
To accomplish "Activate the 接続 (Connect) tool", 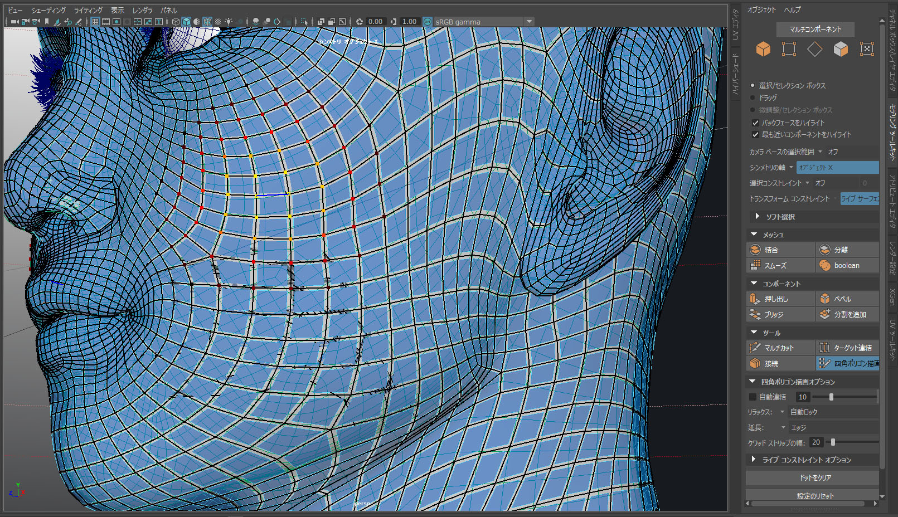I will tap(780, 363).
